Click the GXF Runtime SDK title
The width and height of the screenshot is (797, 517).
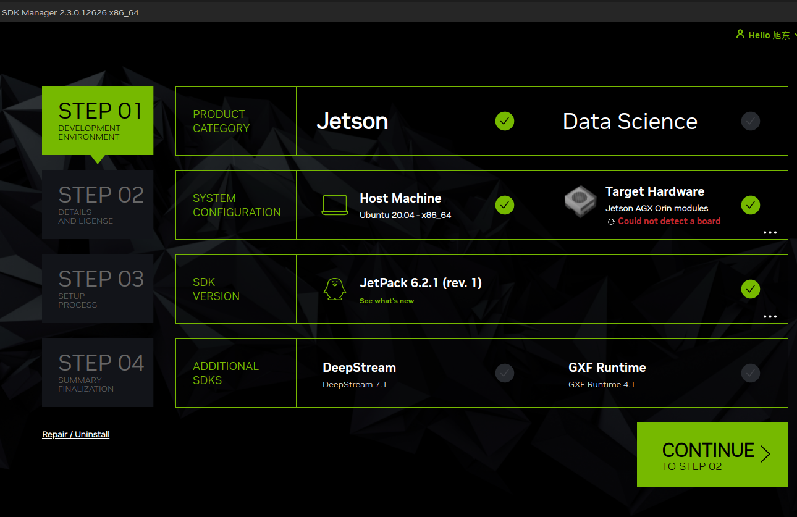(x=607, y=368)
